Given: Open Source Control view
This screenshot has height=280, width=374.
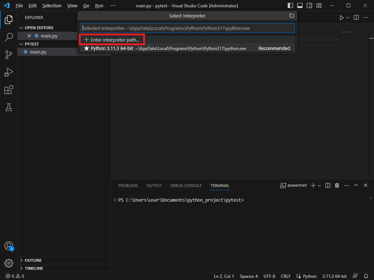Looking at the screenshot, I should pos(9,55).
